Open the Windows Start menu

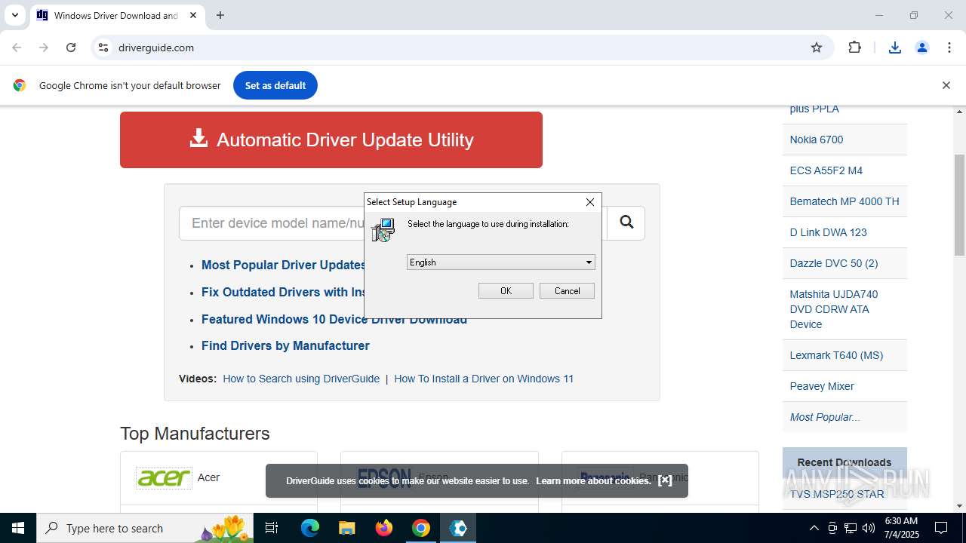(18, 528)
